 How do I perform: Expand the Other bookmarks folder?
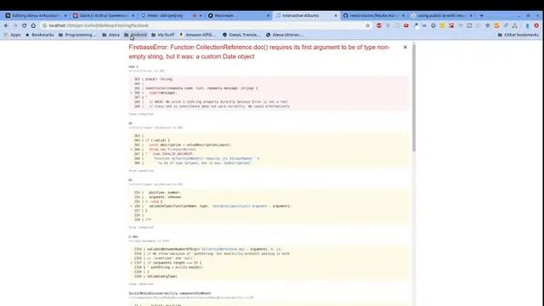click(x=518, y=35)
